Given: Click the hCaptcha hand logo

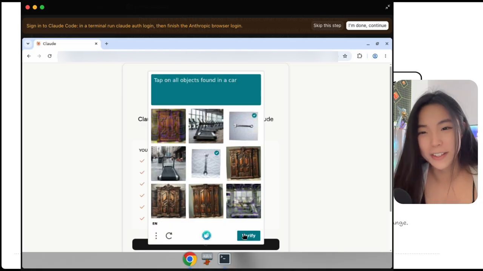Looking at the screenshot, I should (206, 236).
